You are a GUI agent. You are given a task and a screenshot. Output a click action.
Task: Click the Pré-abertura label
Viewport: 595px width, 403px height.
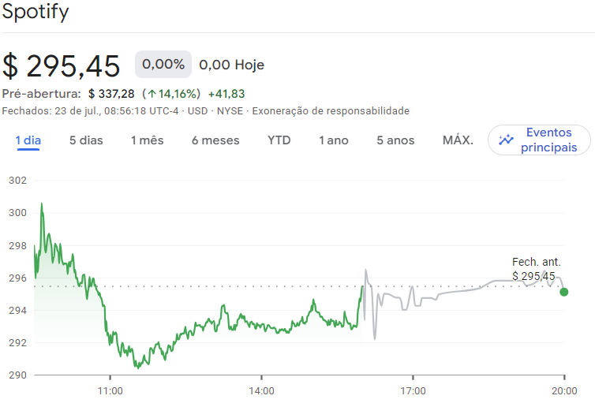[x=41, y=94]
